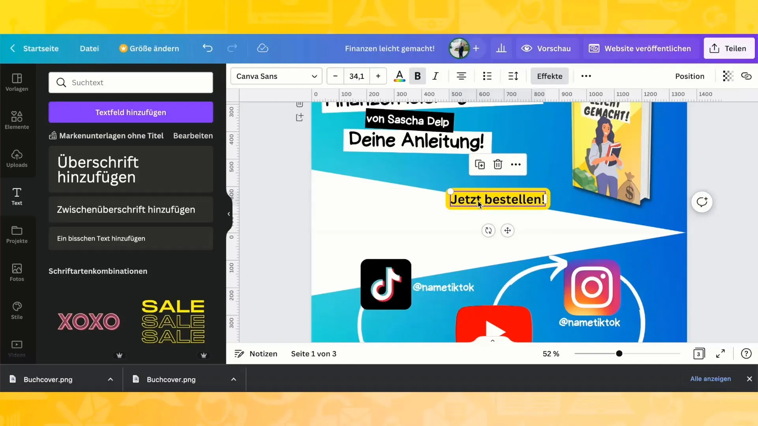The width and height of the screenshot is (758, 426).
Task: Open the help question mark
Action: click(x=746, y=354)
